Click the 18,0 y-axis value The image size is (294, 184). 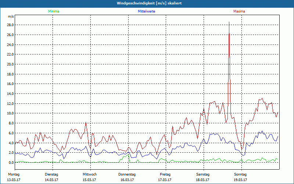pos(10,74)
